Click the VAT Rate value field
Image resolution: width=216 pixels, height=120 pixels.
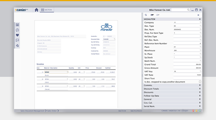(187, 75)
